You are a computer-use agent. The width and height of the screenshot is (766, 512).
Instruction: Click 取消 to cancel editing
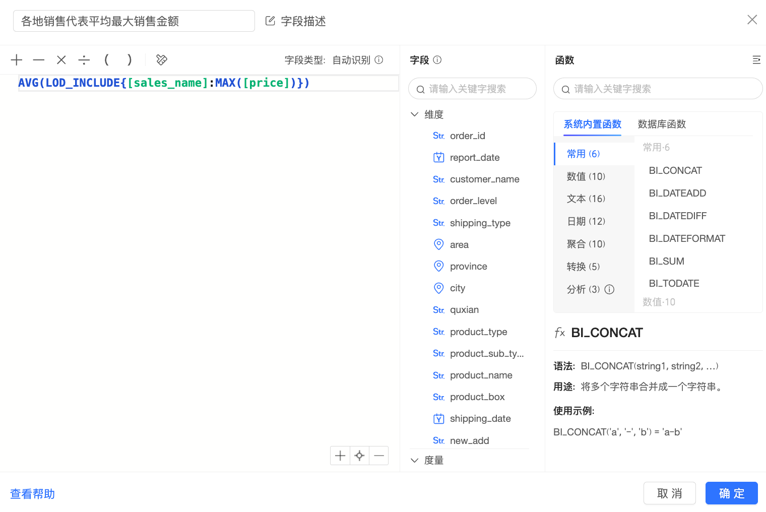click(x=669, y=493)
